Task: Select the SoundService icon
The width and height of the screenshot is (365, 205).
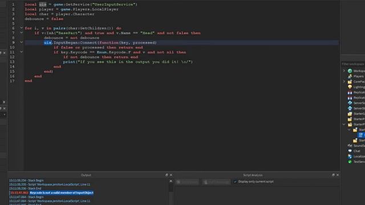Action: [x=350, y=146]
